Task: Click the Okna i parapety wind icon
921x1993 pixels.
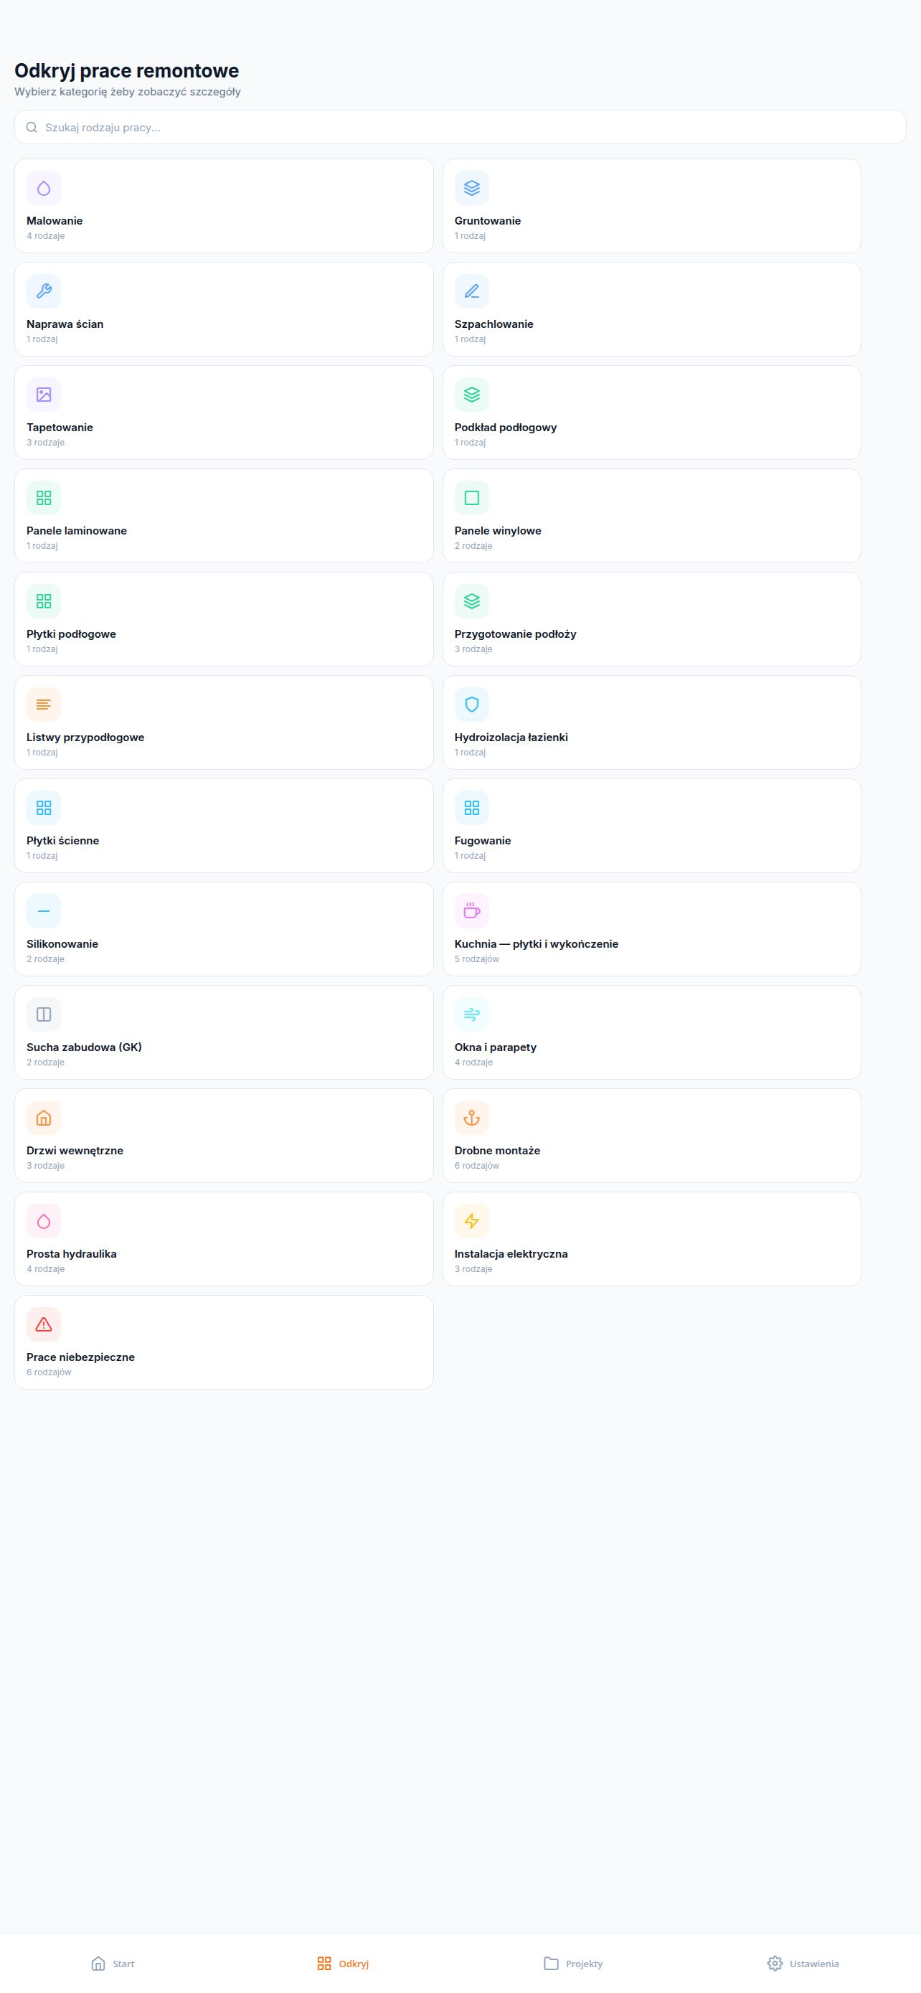Action: 472,1014
